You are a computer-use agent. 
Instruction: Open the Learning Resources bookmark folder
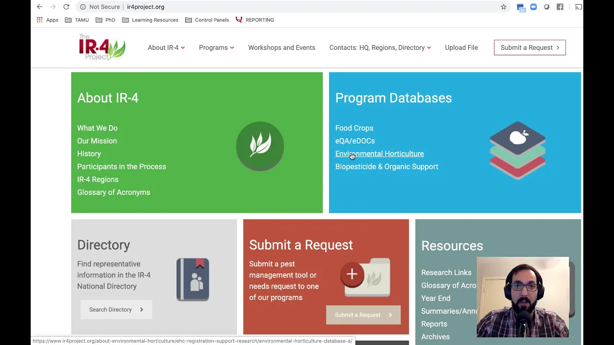(150, 20)
